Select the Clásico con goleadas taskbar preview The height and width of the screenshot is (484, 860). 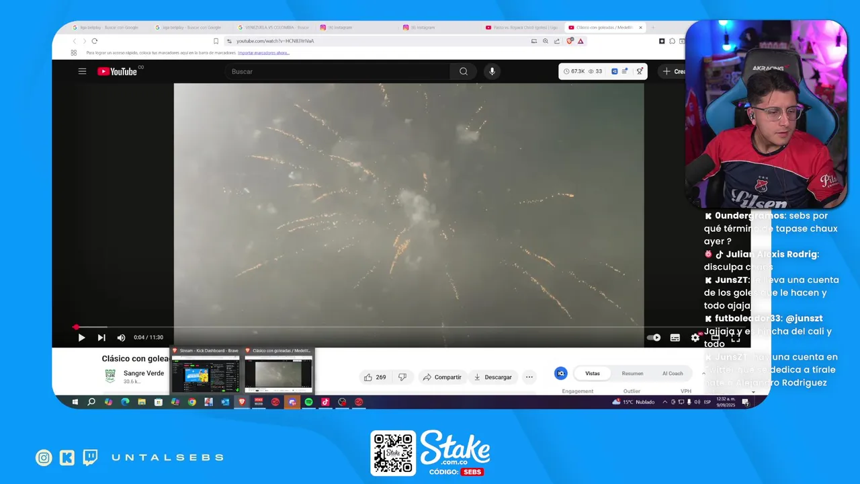(x=278, y=374)
